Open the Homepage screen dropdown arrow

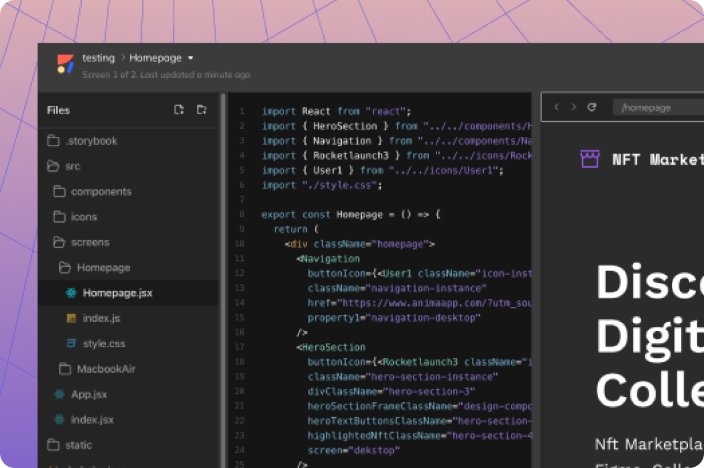pos(191,58)
